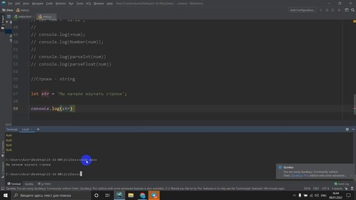Screen dimensions: 356x200
Task: Open terminal panel settings gear
Action: click(x=347, y=129)
